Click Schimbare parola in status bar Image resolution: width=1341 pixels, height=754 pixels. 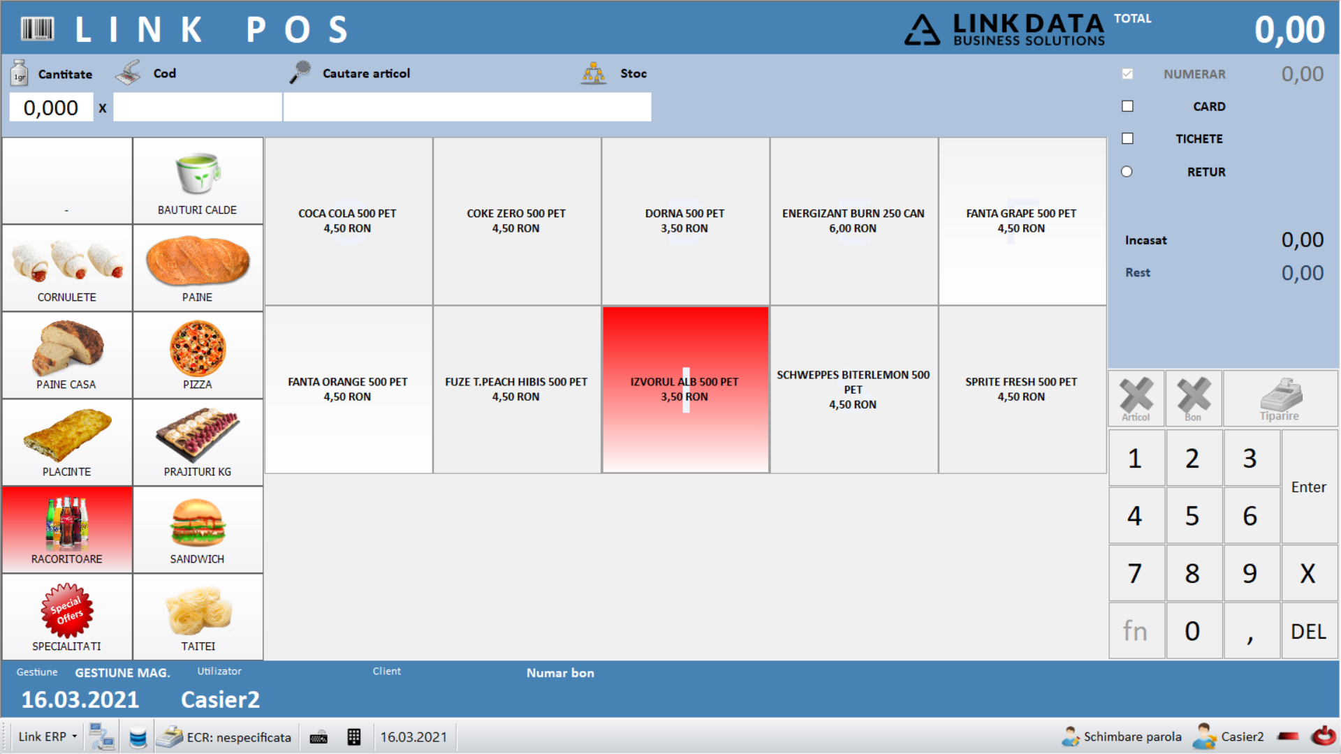click(x=1122, y=737)
